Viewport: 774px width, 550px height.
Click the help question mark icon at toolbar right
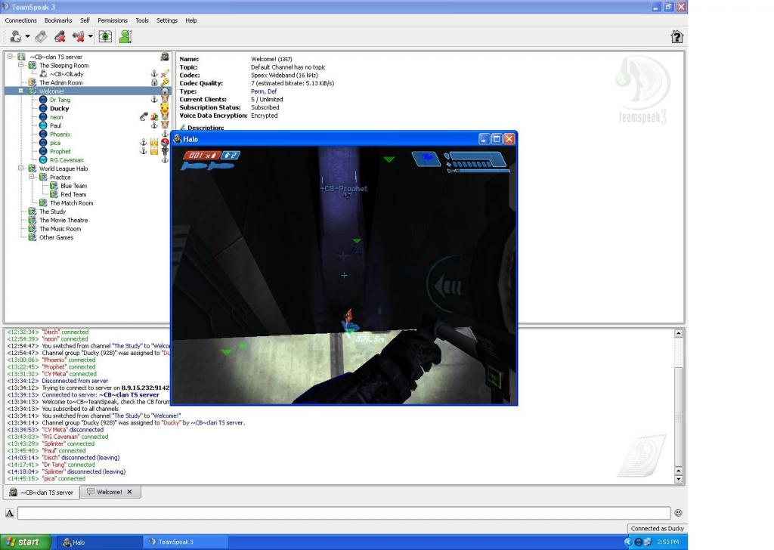676,36
